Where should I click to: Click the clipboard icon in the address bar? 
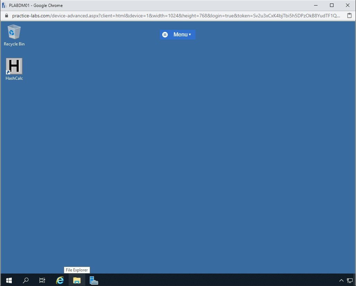[349, 16]
